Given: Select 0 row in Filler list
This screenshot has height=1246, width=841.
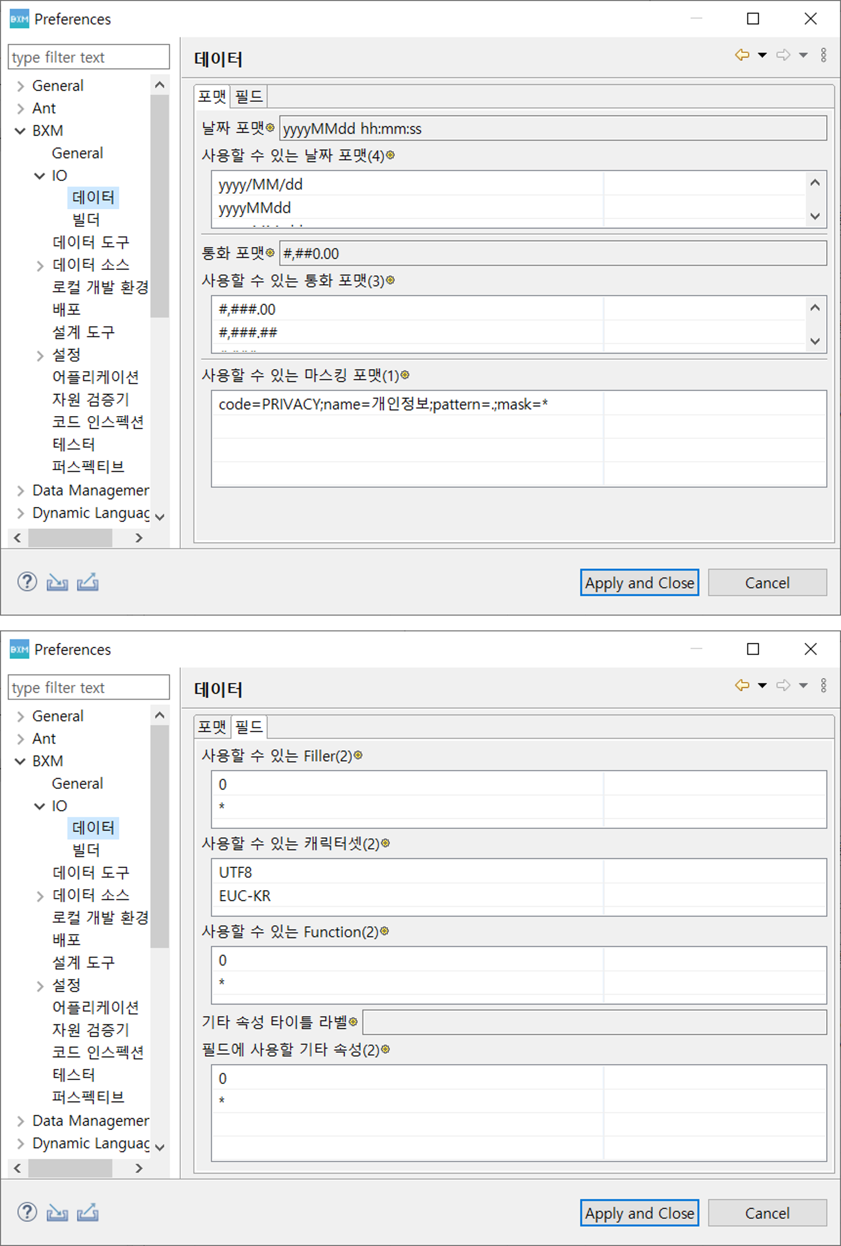Looking at the screenshot, I should point(519,784).
